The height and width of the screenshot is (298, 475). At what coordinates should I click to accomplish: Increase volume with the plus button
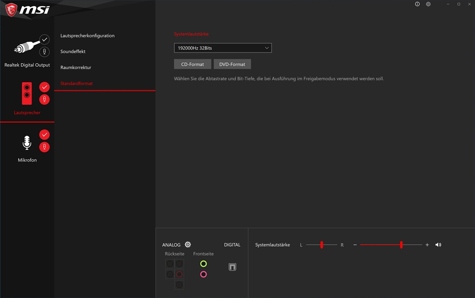(x=427, y=245)
